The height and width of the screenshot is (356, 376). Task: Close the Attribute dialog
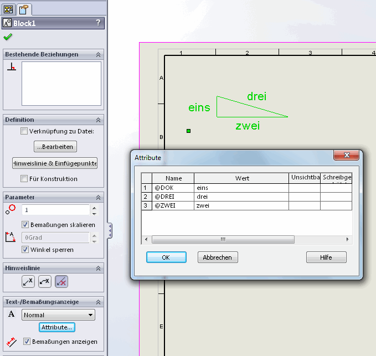[x=346, y=155]
